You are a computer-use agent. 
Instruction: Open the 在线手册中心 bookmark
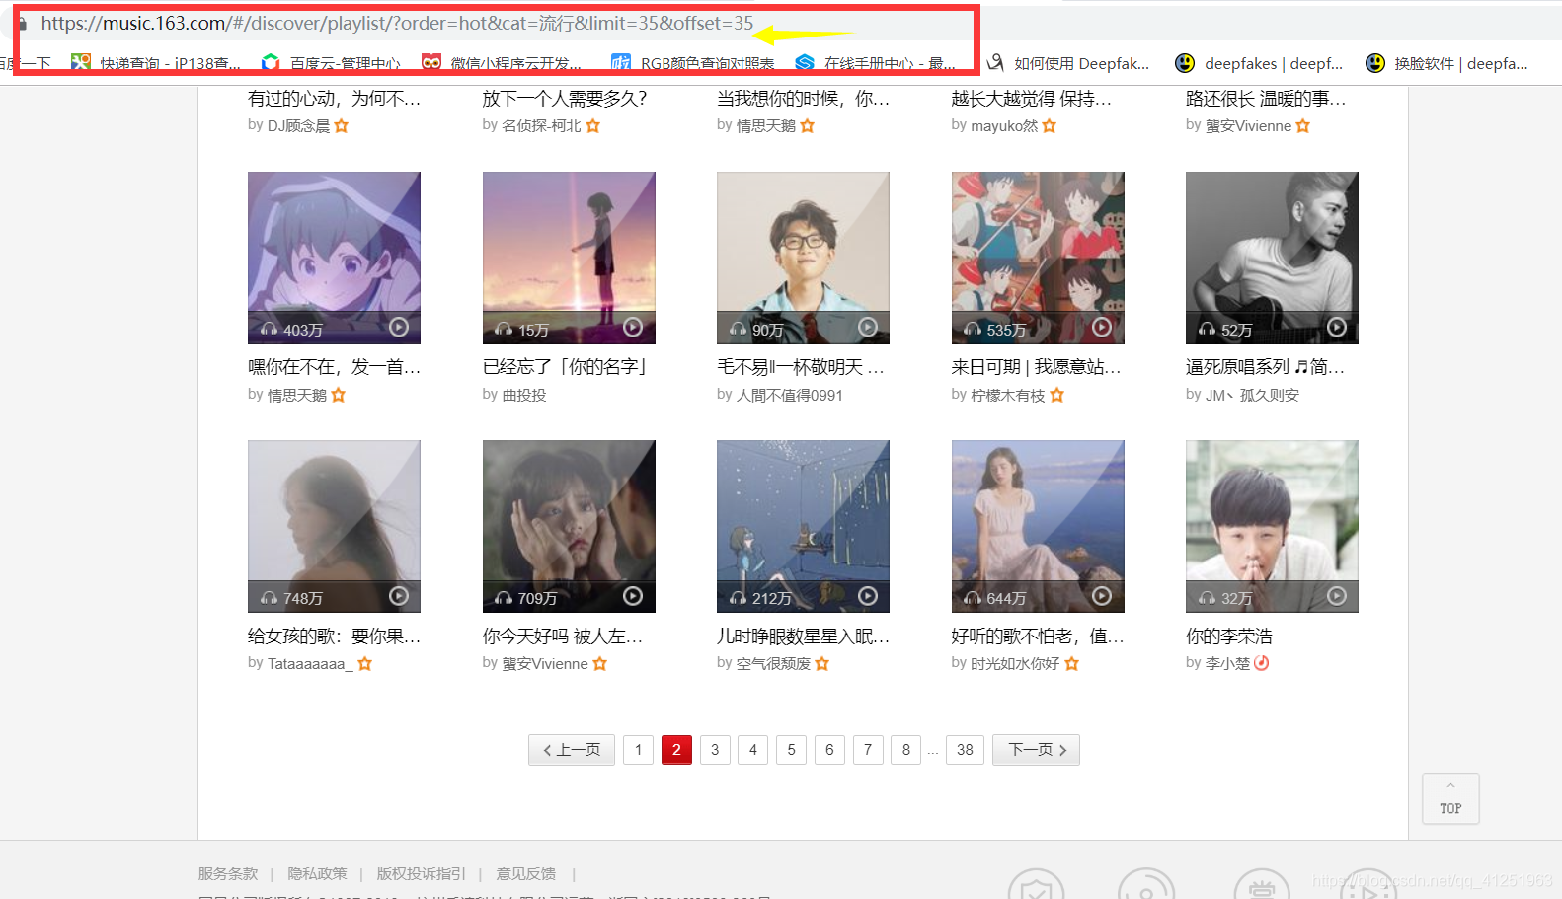pyautogui.click(x=876, y=63)
